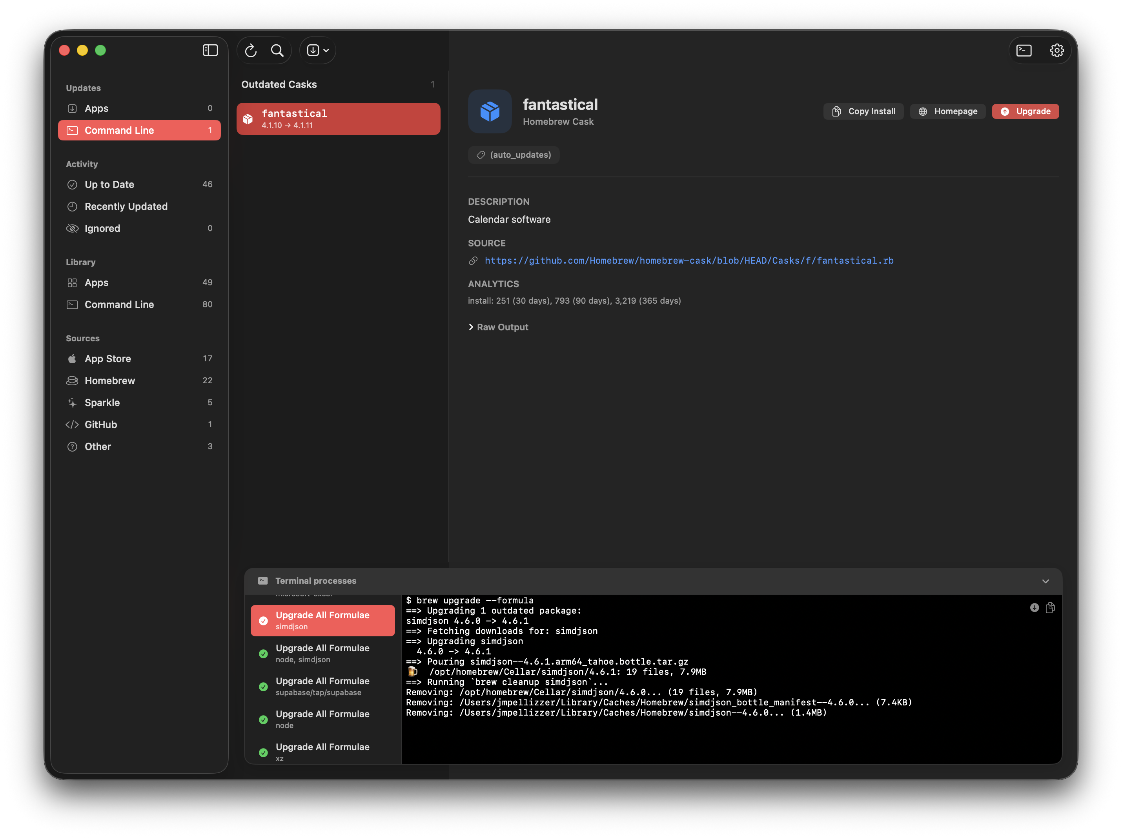Viewport: 1122px width, 838px height.
Task: Select Sparkle source in sidebar
Action: click(102, 403)
